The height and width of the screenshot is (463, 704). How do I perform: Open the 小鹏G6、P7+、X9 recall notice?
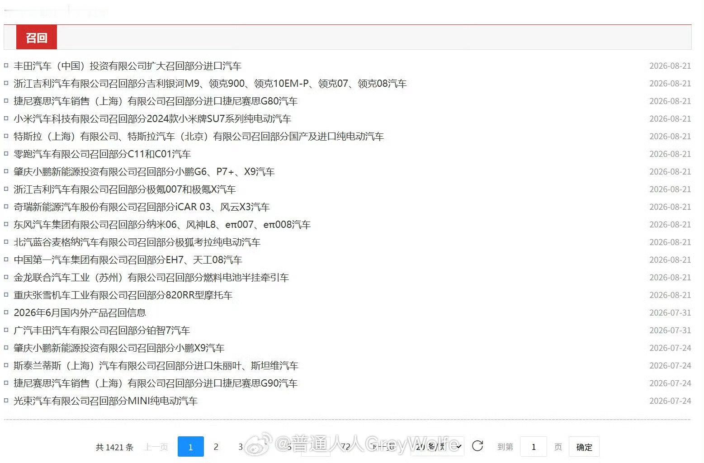tap(144, 172)
